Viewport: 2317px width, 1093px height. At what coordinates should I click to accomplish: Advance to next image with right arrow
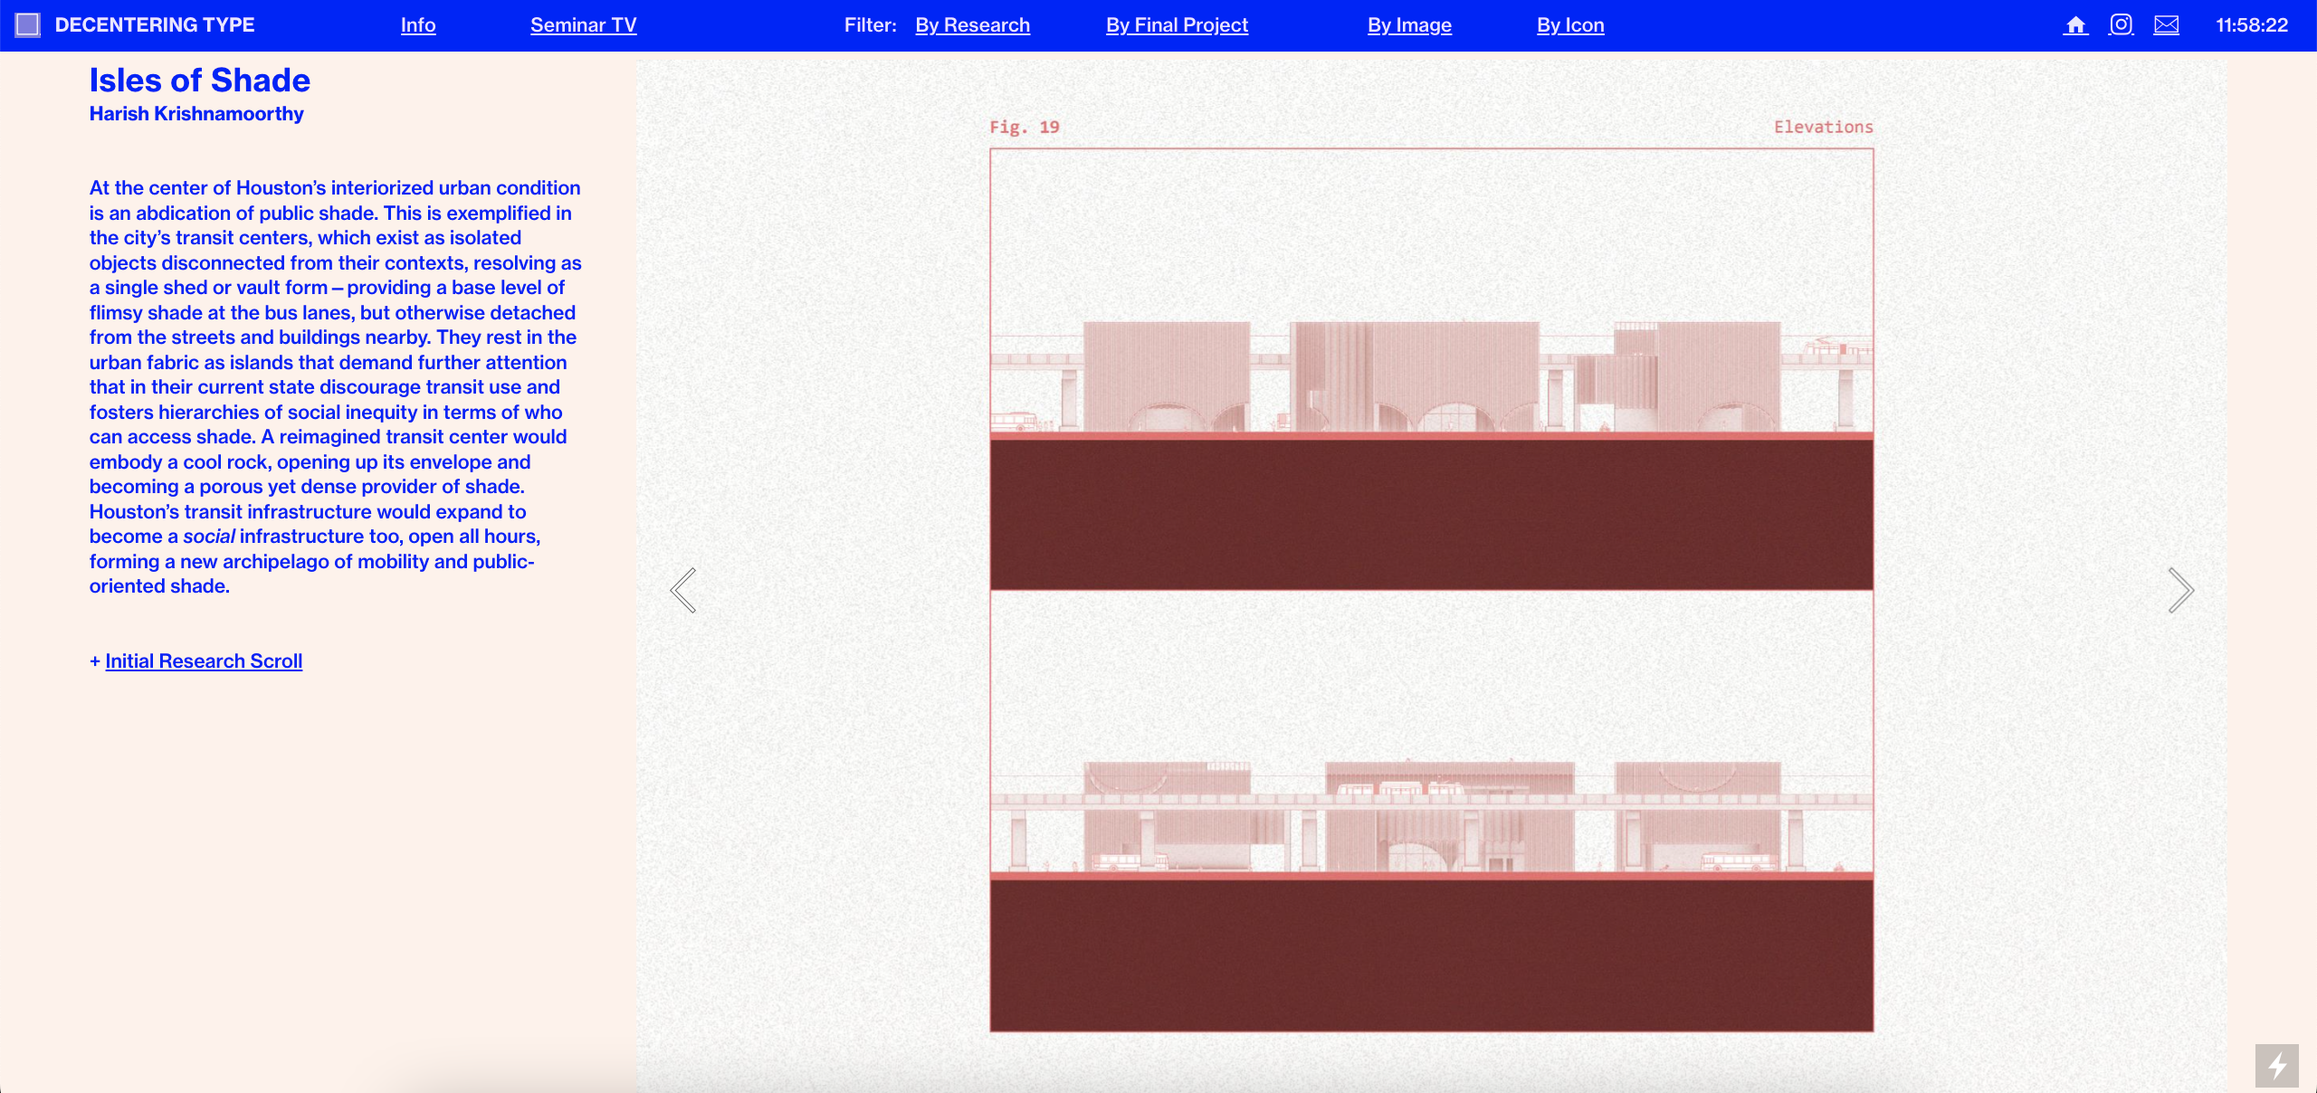click(2180, 590)
